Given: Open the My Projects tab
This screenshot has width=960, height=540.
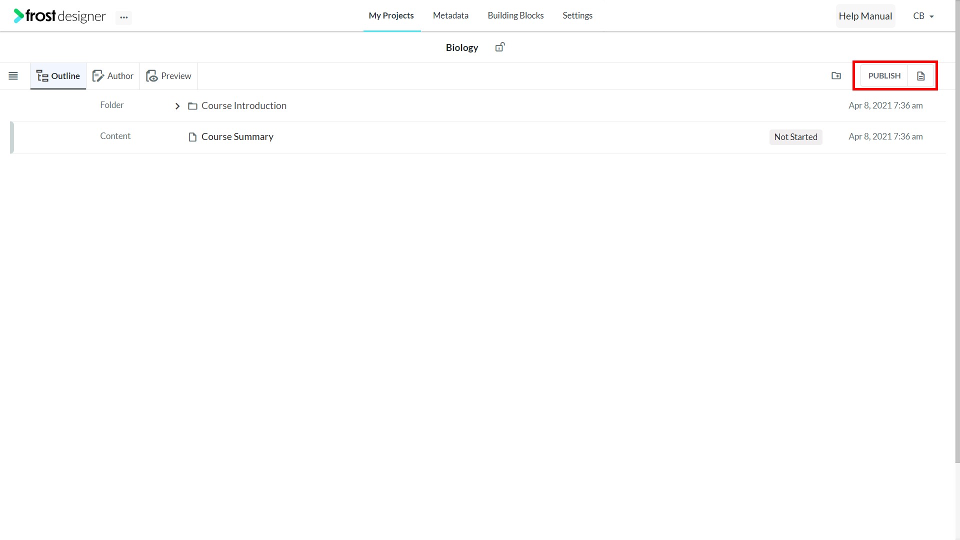Looking at the screenshot, I should click(391, 15).
